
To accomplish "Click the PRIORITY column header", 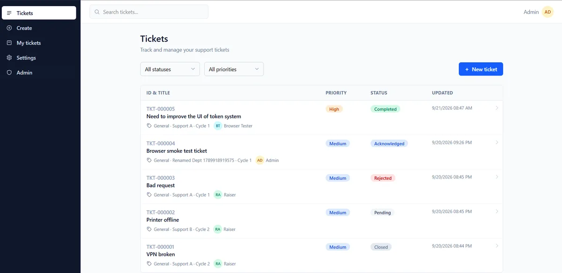I will (x=336, y=93).
